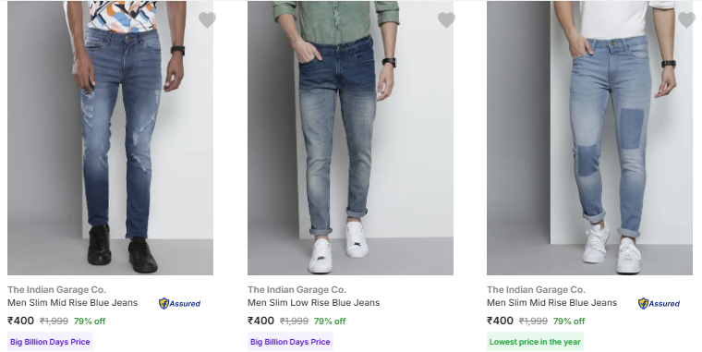
Task: Click the Lowest price in the year tag
Action: pos(535,342)
